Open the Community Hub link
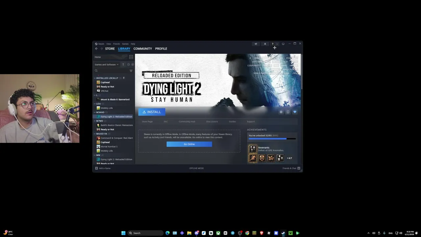Image resolution: width=421 pixels, height=237 pixels. [x=187, y=121]
